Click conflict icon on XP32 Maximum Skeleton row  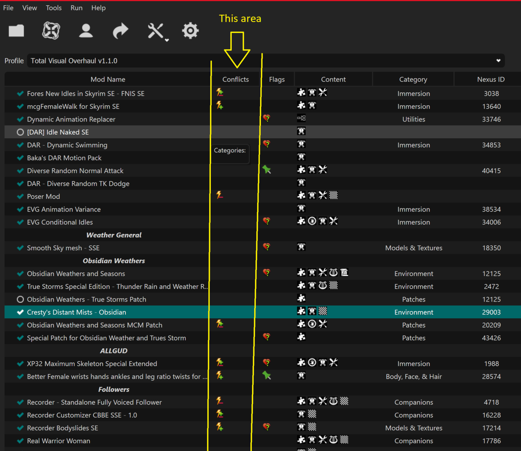[220, 362]
